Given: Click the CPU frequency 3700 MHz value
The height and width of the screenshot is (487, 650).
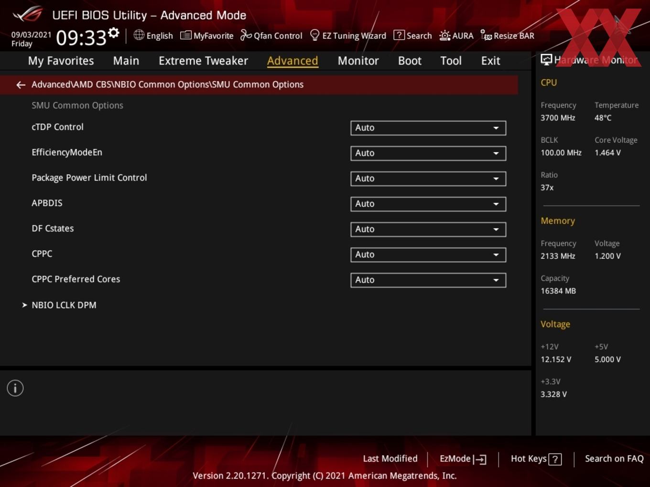Looking at the screenshot, I should [558, 118].
